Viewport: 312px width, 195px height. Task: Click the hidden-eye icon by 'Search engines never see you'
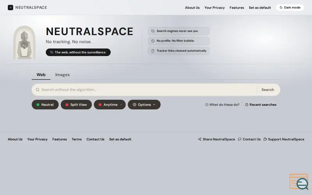[x=152, y=31]
